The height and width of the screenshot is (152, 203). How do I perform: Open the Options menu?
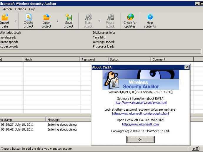click(x=20, y=9)
